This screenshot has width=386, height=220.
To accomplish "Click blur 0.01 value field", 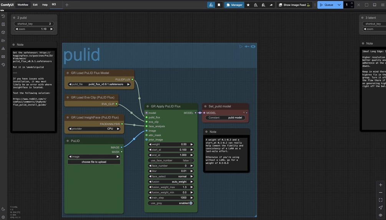I will coord(171,171).
